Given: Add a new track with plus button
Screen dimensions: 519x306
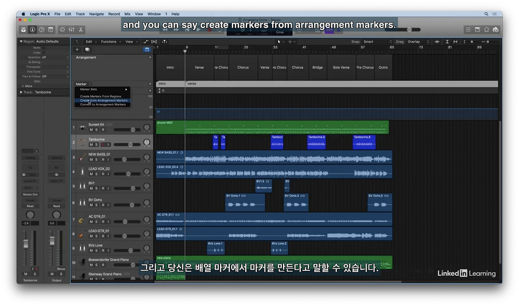Looking at the screenshot, I should (77, 49).
